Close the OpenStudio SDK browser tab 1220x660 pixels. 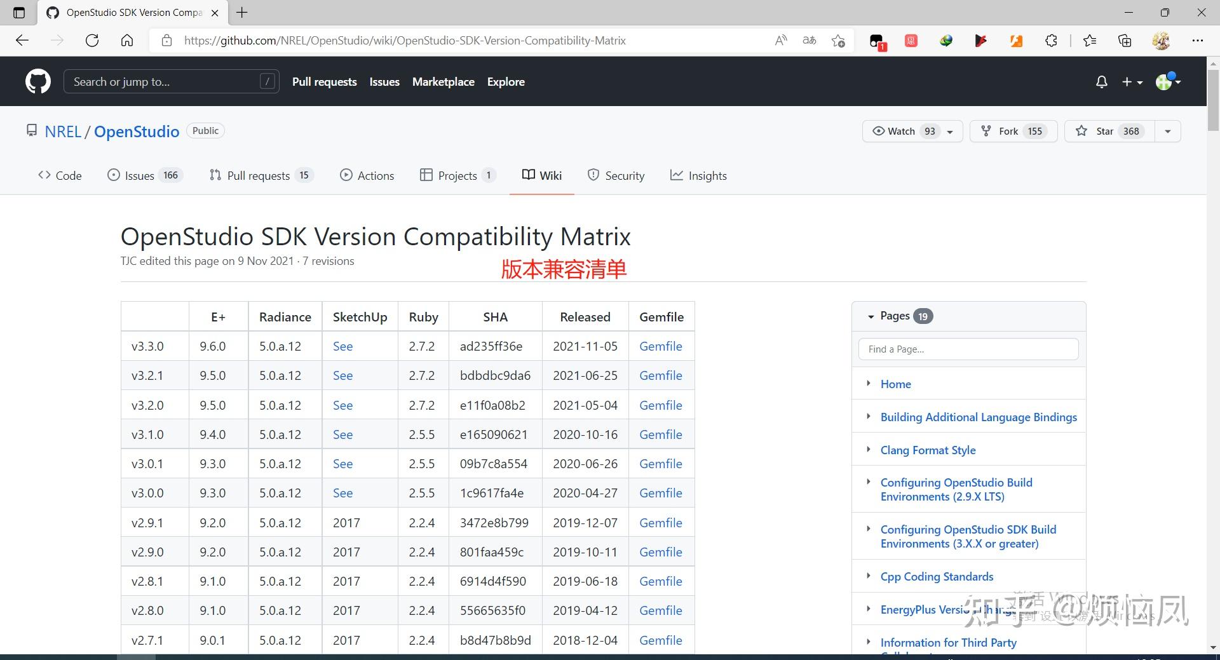[215, 13]
